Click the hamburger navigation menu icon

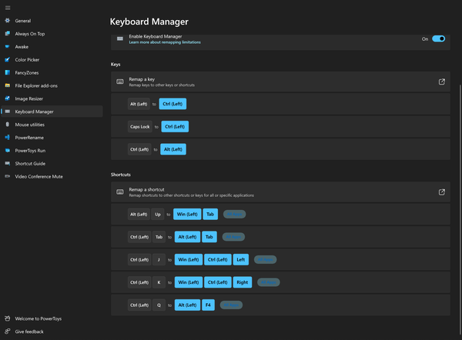click(x=7, y=7)
